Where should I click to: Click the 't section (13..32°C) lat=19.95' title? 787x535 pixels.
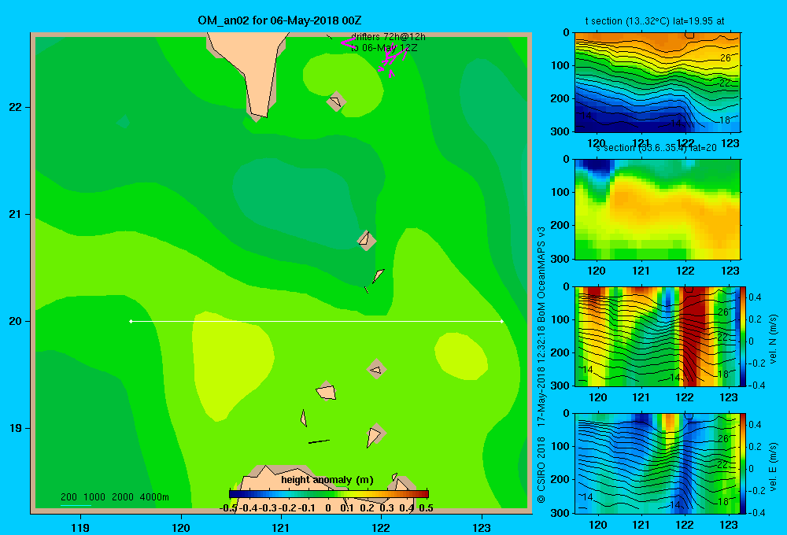pyautogui.click(x=655, y=21)
